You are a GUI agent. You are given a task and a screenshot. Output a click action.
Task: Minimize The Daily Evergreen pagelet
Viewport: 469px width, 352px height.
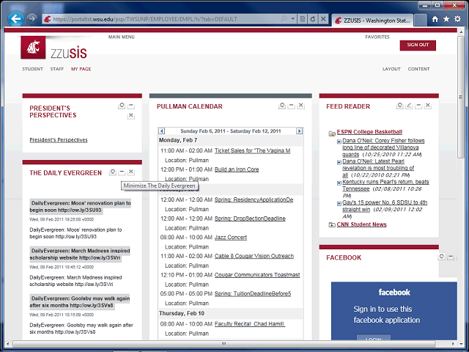(122, 172)
